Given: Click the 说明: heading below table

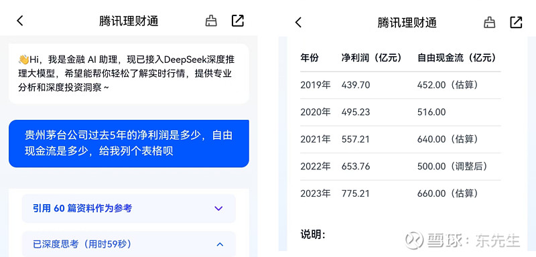Looking at the screenshot, I should [x=313, y=234].
